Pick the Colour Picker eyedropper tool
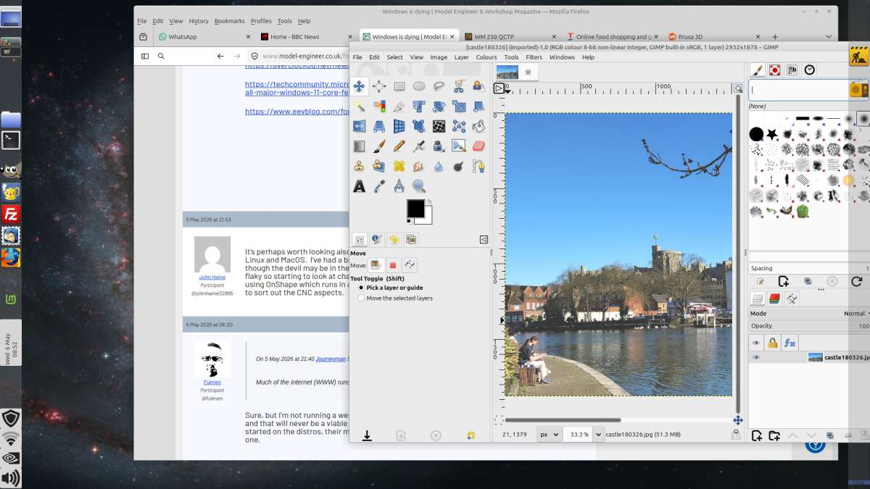Image resolution: width=870 pixels, height=489 pixels. tap(379, 186)
